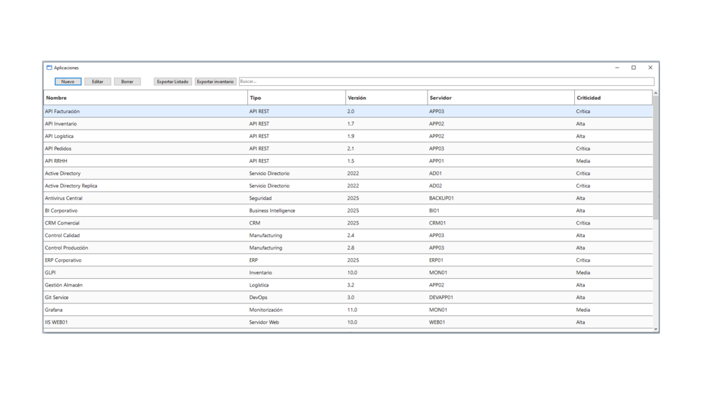702x394 pixels.
Task: Click the ERP01 server cell
Action: click(436, 260)
